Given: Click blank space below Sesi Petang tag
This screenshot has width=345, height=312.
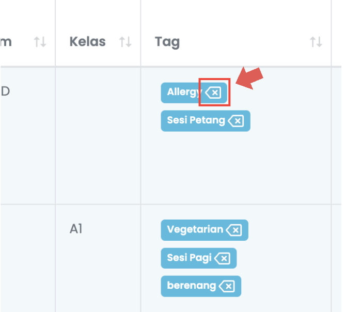Looking at the screenshot, I should (x=236, y=167).
